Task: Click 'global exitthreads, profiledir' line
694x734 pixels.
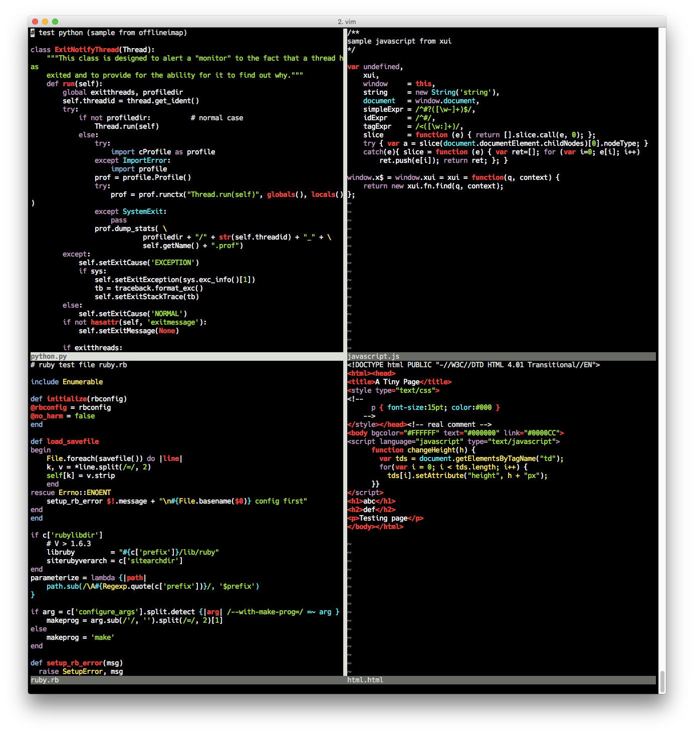Action: (x=123, y=92)
